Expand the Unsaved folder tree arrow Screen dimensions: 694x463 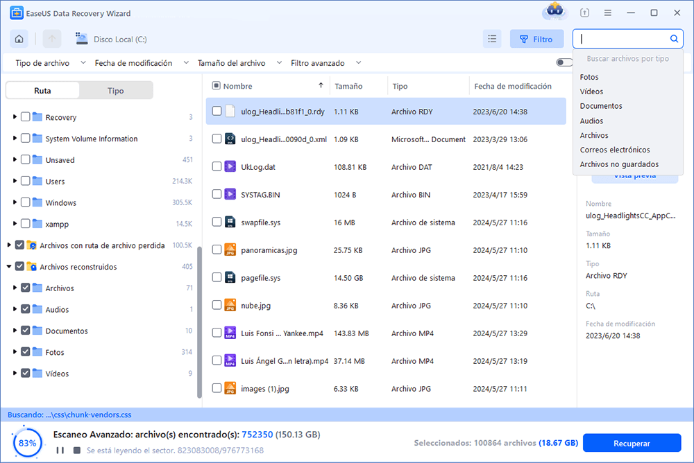click(15, 159)
